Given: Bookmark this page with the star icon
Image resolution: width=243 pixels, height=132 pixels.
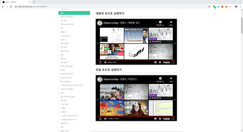Looking at the screenshot, I should click(x=209, y=7).
